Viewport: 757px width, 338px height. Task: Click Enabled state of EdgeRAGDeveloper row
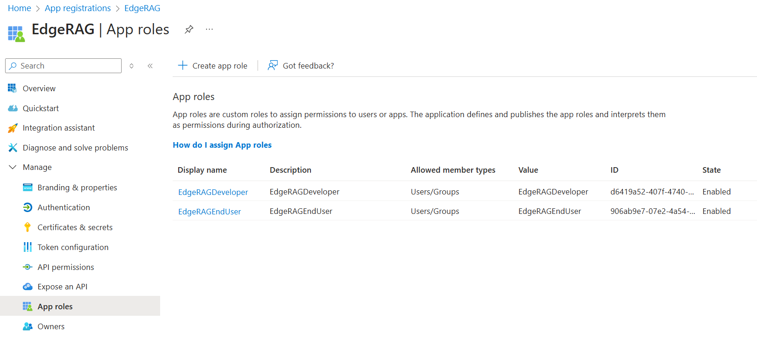tap(717, 192)
